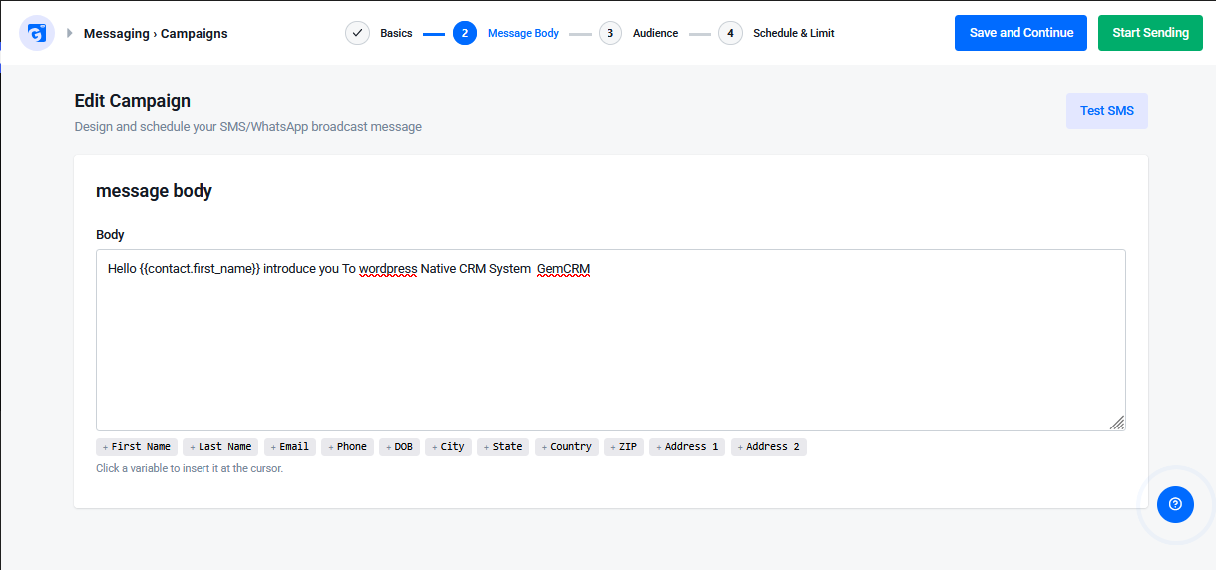This screenshot has height=570, width=1216.
Task: Go to the Basics step
Action: [x=396, y=33]
